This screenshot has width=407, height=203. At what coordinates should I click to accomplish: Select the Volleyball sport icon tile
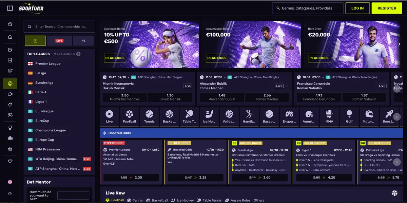tap(229, 117)
